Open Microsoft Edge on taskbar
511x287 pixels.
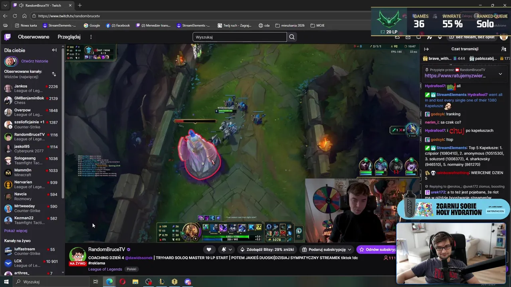109,282
